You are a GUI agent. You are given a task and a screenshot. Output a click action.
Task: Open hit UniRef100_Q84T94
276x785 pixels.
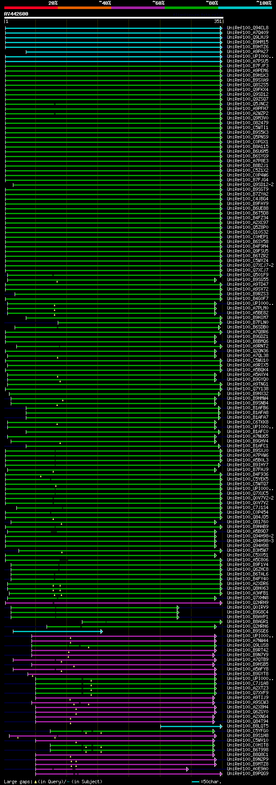248,722
